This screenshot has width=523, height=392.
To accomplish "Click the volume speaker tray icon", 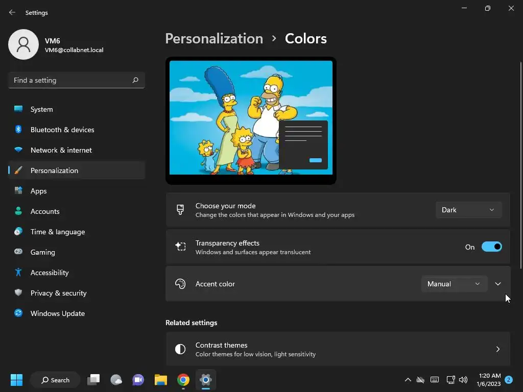I will coord(463,380).
